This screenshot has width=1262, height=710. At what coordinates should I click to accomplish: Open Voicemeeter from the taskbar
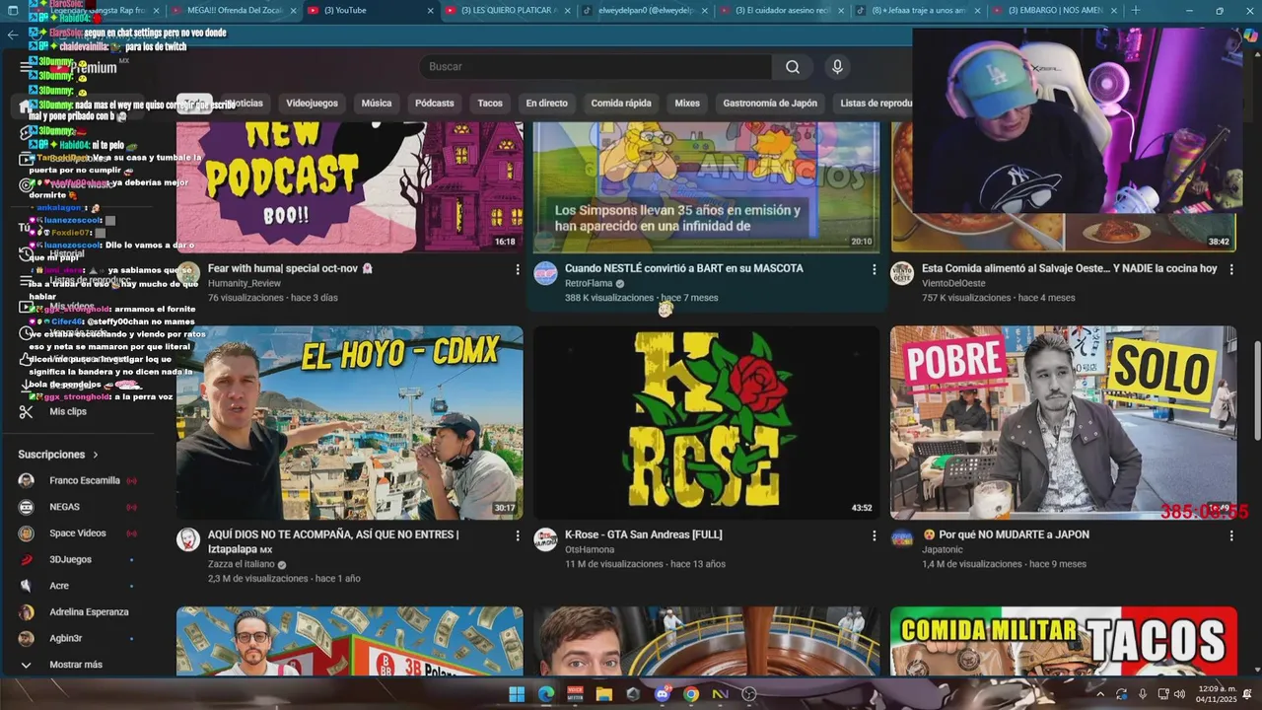(575, 694)
